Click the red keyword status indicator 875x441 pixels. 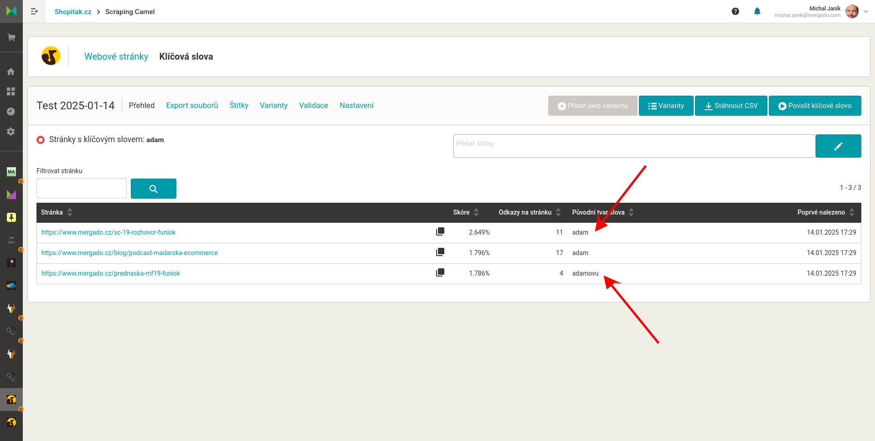41,140
